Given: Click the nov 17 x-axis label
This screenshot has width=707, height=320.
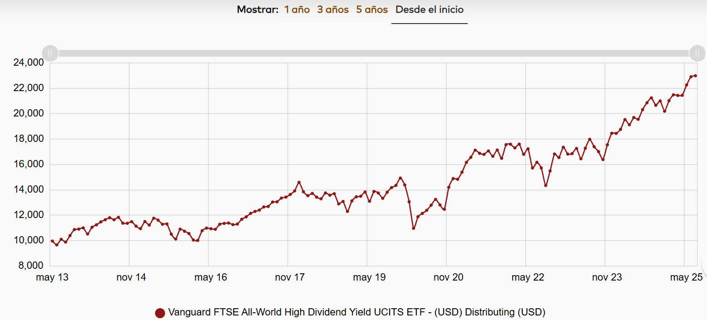Looking at the screenshot, I should click(x=290, y=277).
